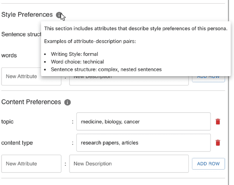Screen dimensions: 234x185
Task: Click the Content Preferences info icon
Action: [67, 102]
